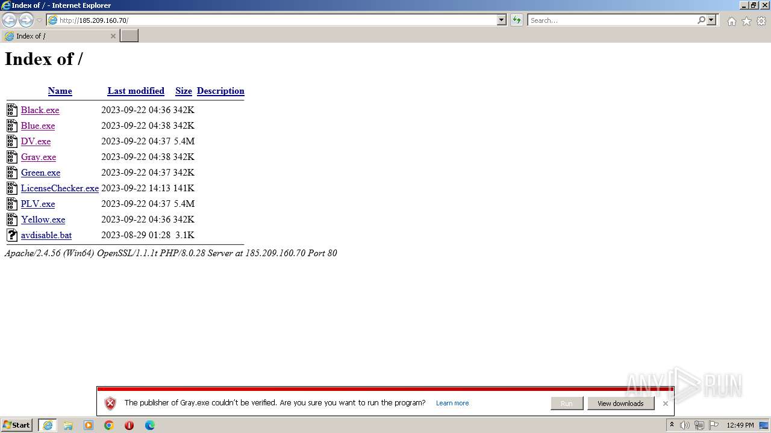771x433 pixels.
Task: Refresh the page with the refresh icon
Action: [517, 20]
